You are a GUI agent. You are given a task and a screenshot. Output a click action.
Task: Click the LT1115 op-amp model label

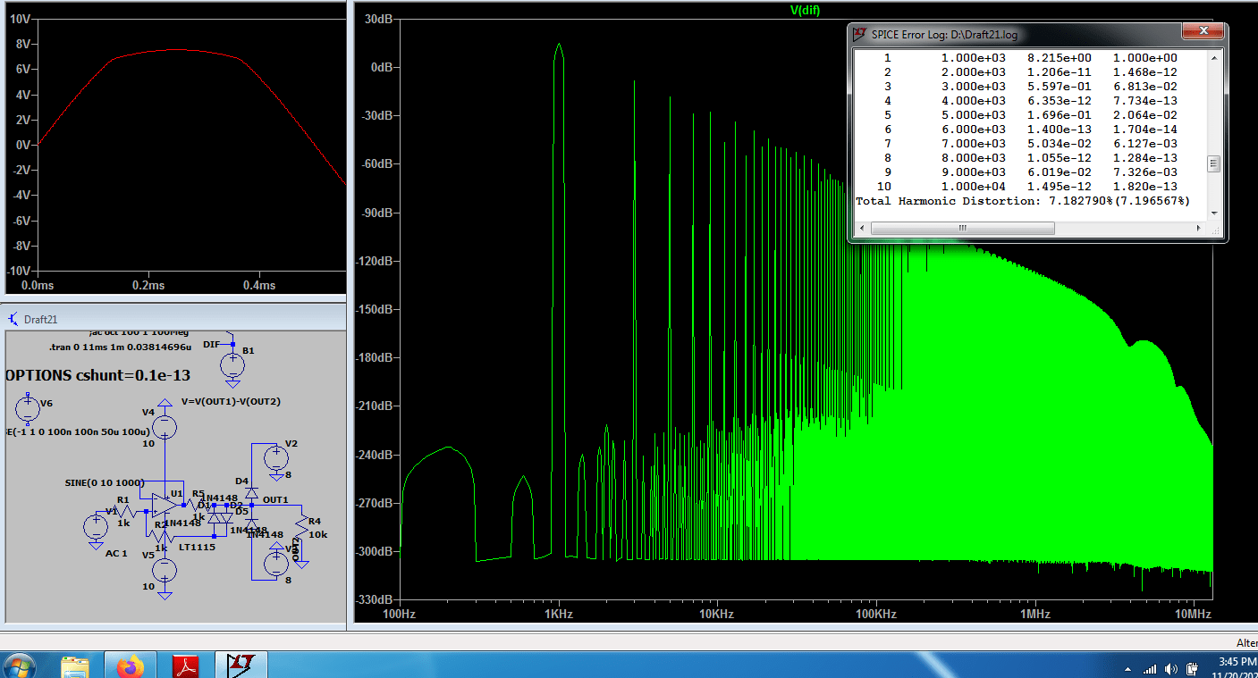click(x=197, y=547)
